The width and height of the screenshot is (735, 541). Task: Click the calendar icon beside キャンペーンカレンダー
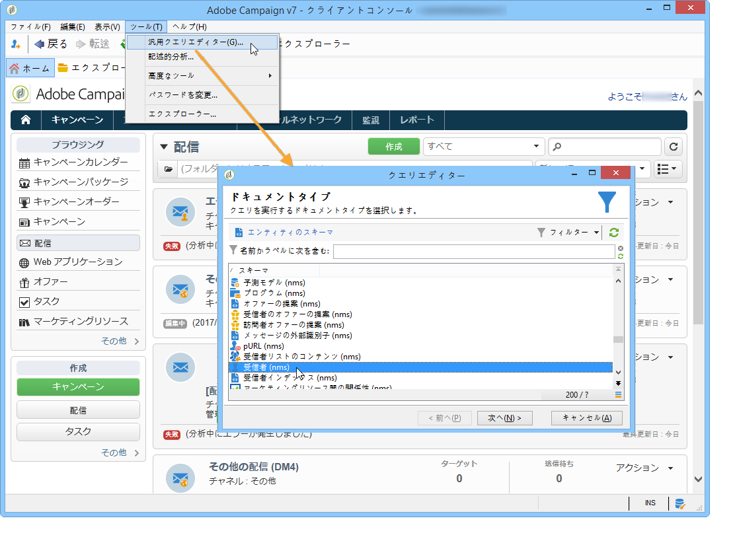[x=24, y=163]
